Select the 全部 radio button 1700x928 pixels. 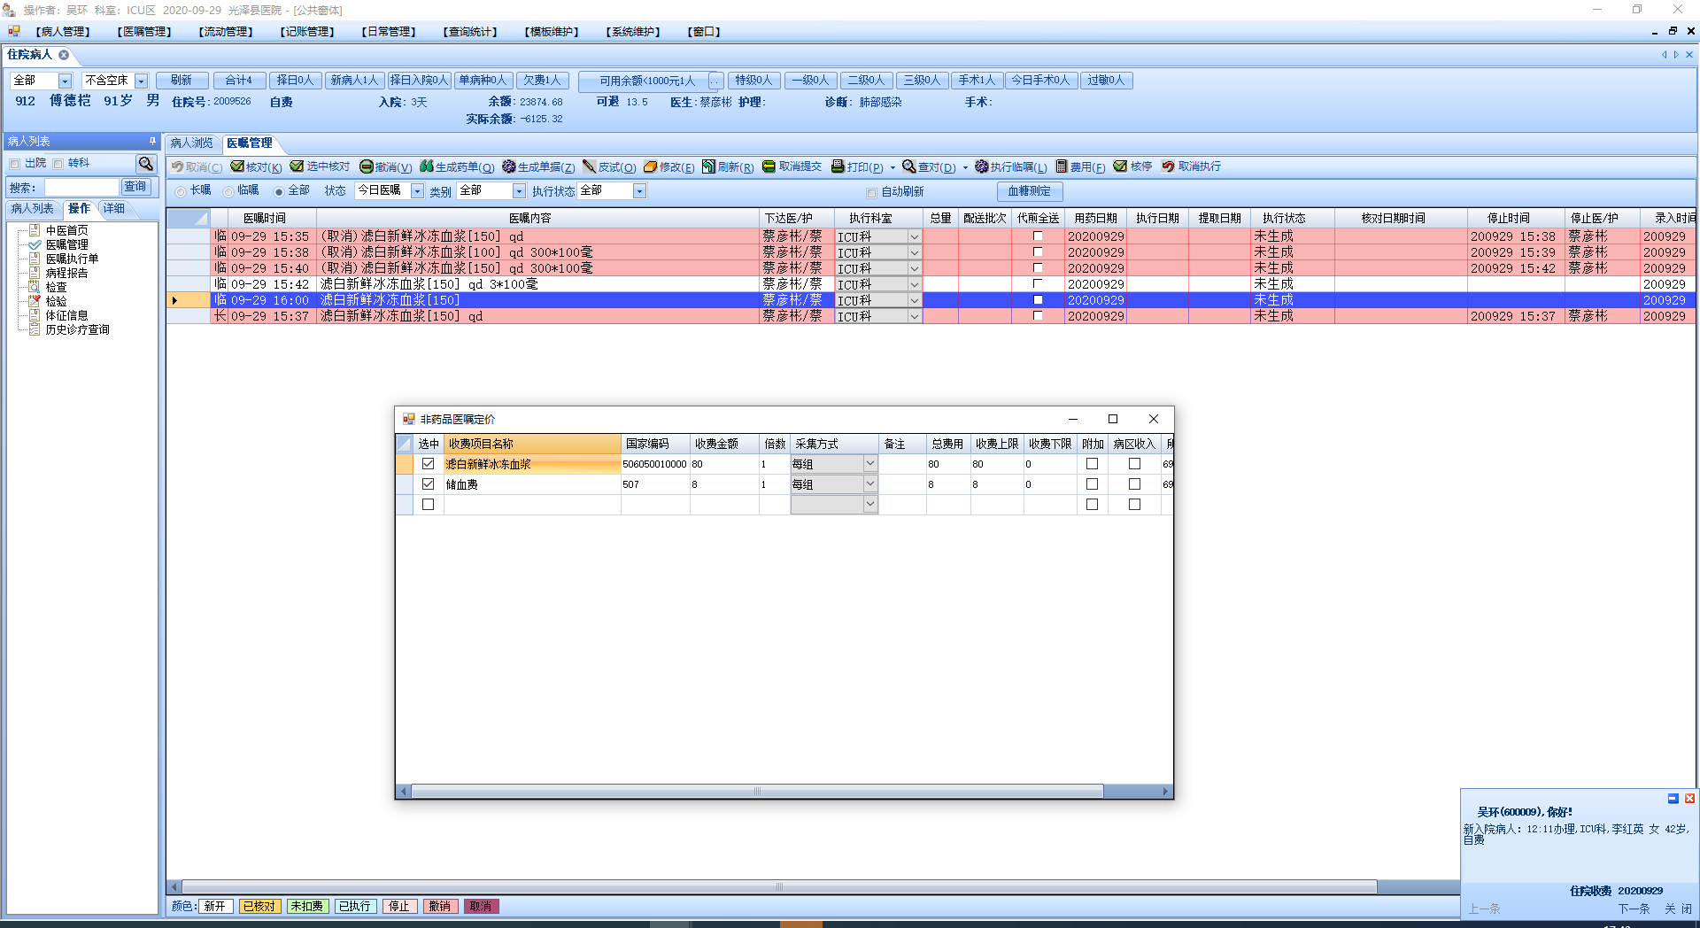coord(279,191)
